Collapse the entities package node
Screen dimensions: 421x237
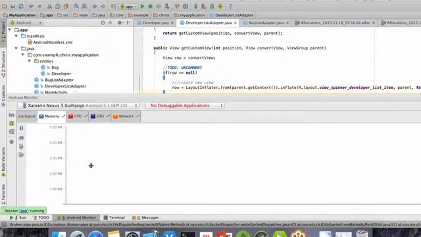(29, 61)
